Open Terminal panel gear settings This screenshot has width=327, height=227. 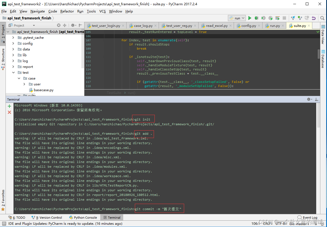click(310, 100)
